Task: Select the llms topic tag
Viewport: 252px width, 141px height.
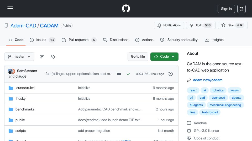Action: click(192, 112)
